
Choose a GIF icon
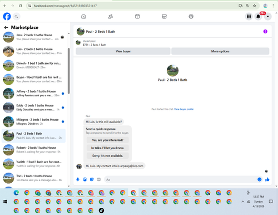[x=99, y=179]
